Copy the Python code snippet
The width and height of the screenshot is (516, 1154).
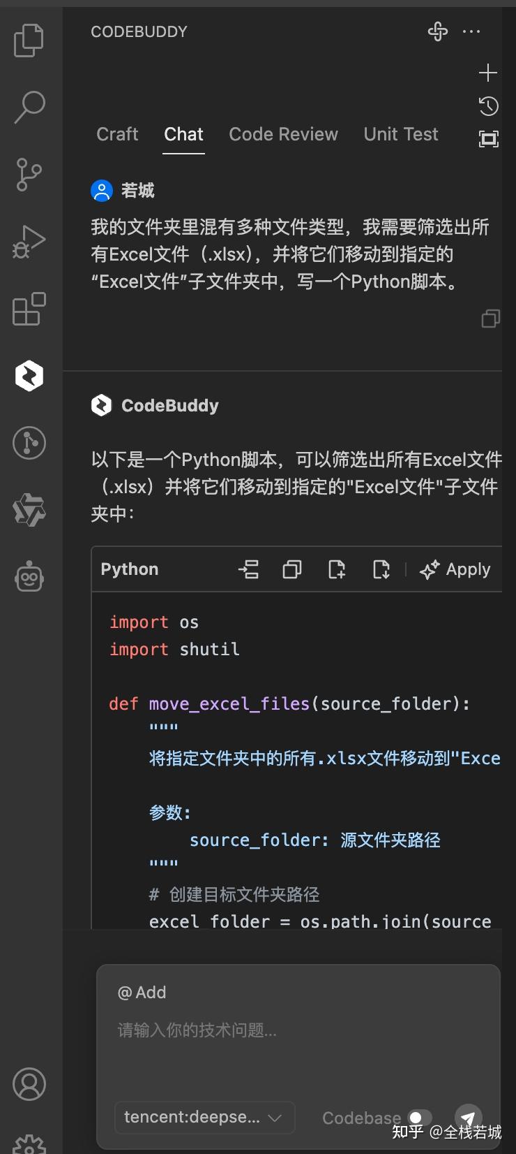point(291,569)
